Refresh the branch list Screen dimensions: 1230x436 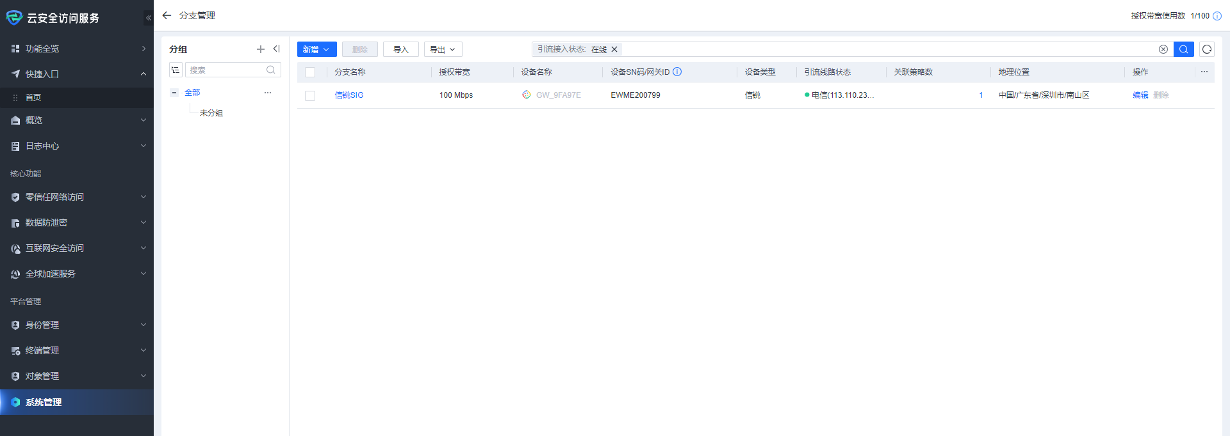[1207, 49]
